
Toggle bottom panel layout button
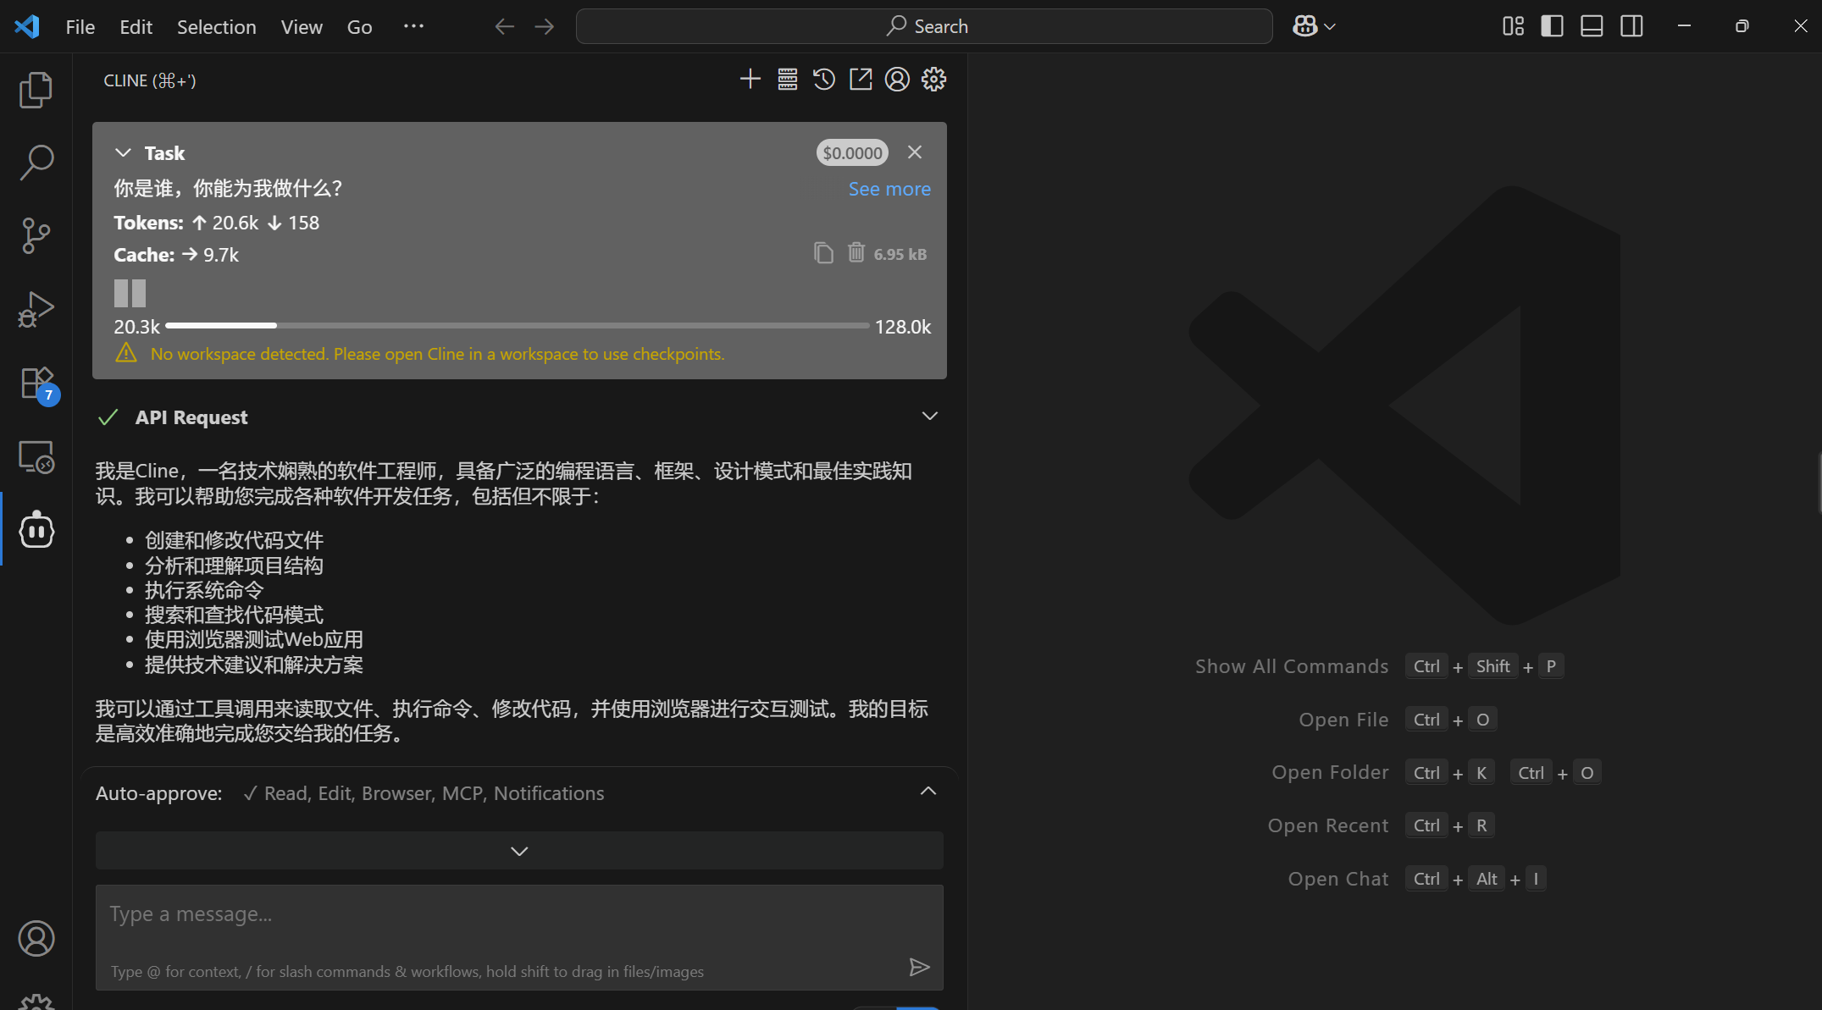click(1592, 26)
